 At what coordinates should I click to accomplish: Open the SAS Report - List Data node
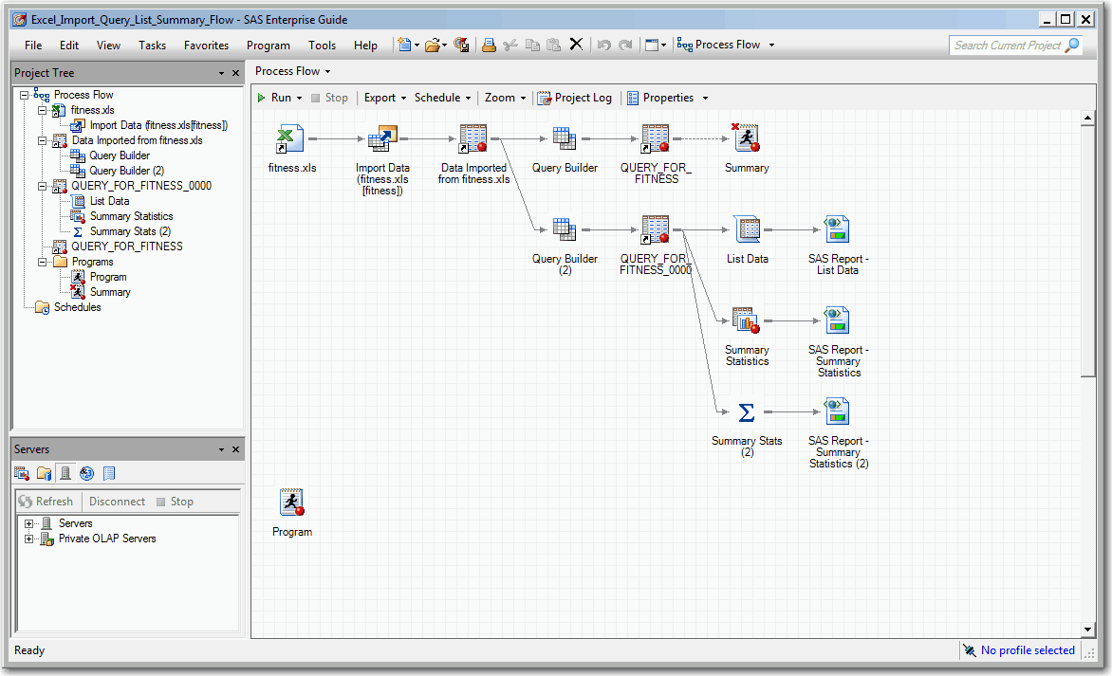[x=837, y=230]
